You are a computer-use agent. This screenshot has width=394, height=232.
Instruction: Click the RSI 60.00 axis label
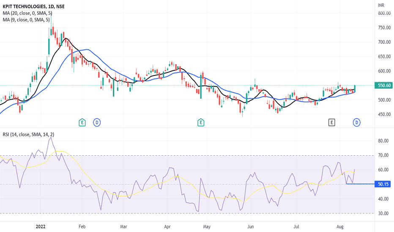click(x=383, y=170)
